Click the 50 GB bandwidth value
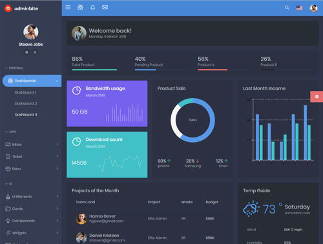The image size is (323, 244). tap(79, 112)
